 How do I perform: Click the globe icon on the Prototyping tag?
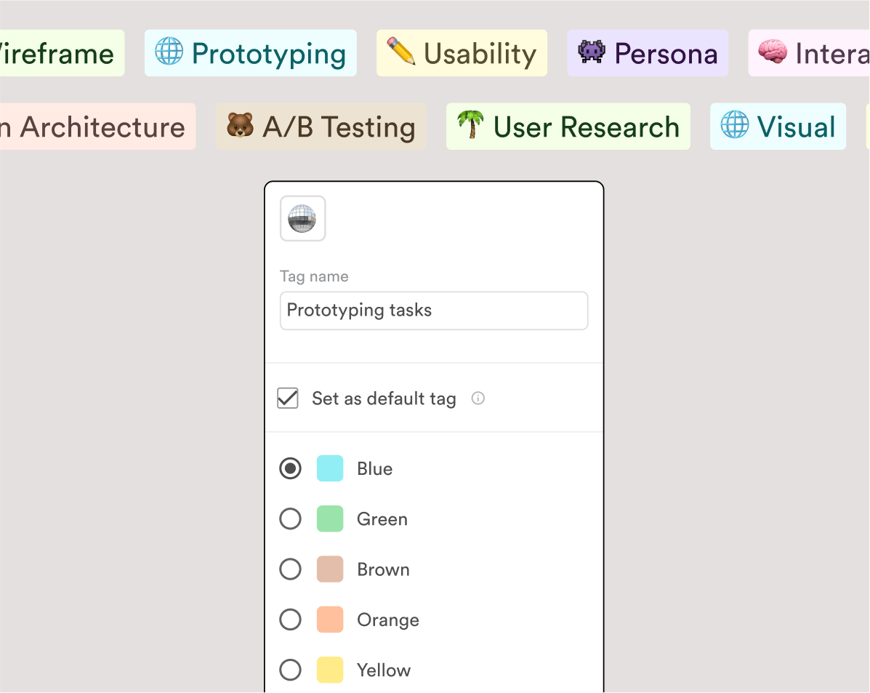point(170,52)
